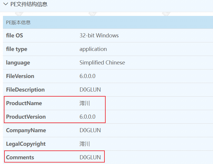Click the LegalCopyright label
This screenshot has width=213, height=164.
(x=26, y=144)
